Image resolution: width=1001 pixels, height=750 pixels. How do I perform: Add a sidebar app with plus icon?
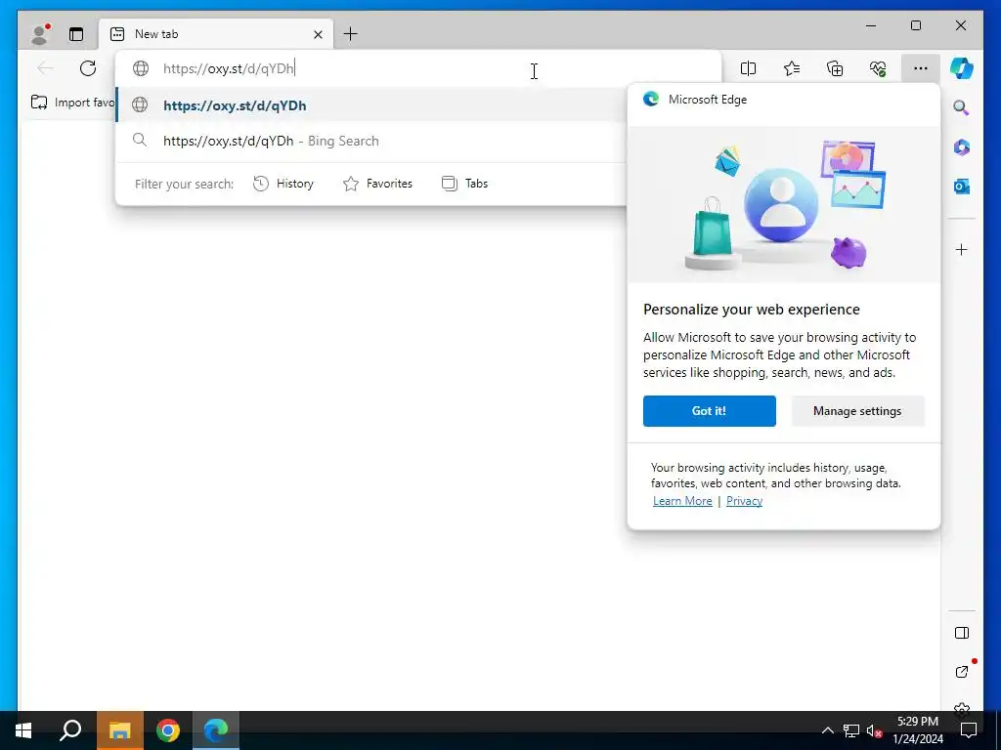tap(962, 249)
